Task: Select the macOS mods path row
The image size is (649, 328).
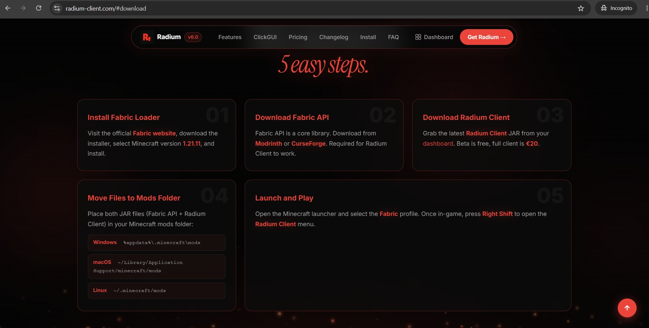Action: pos(157,267)
